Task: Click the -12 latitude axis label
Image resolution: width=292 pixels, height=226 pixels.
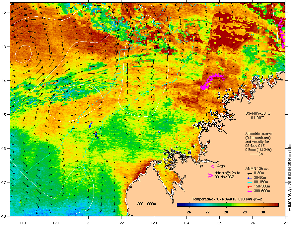Action: click(x=3, y=13)
